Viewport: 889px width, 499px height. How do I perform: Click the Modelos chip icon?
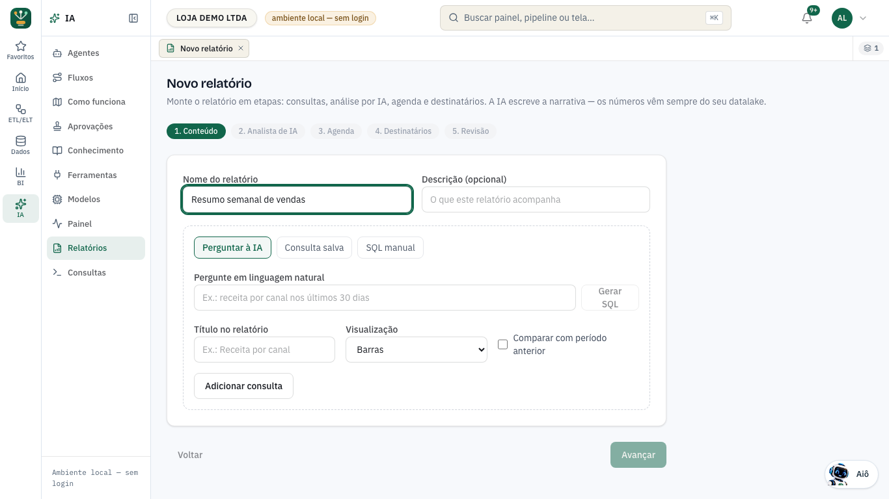pyautogui.click(x=57, y=199)
